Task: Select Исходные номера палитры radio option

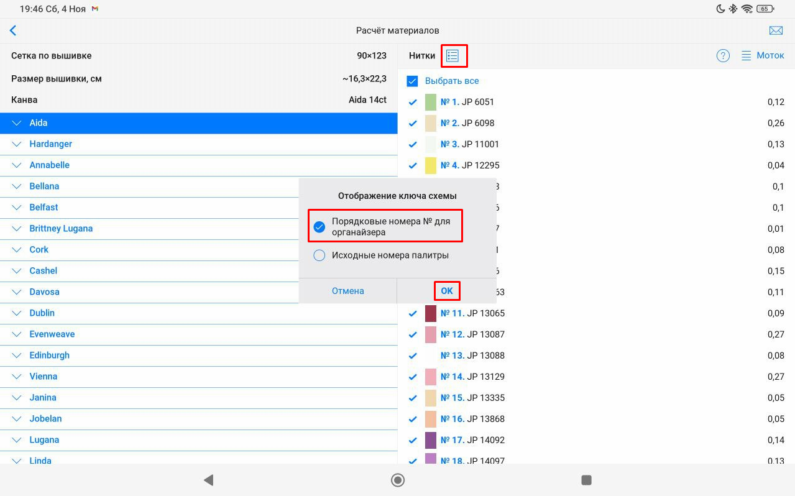Action: tap(319, 255)
